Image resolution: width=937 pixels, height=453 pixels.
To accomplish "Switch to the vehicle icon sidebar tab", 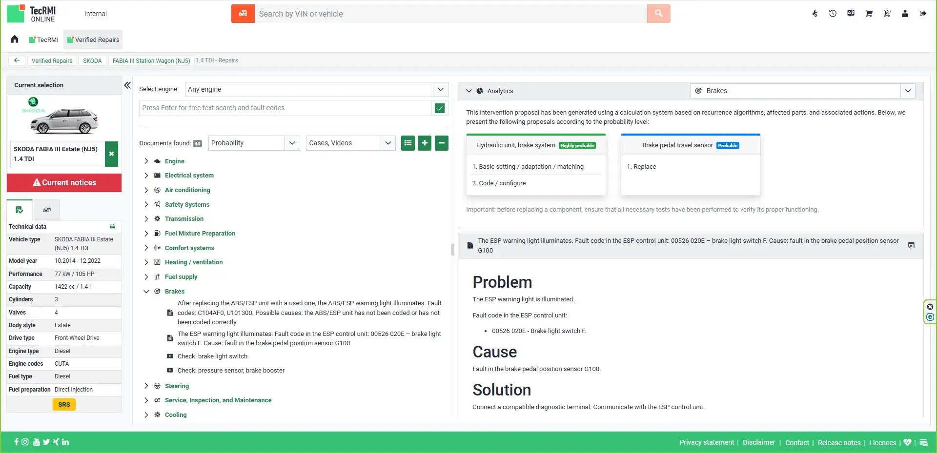I will point(47,210).
